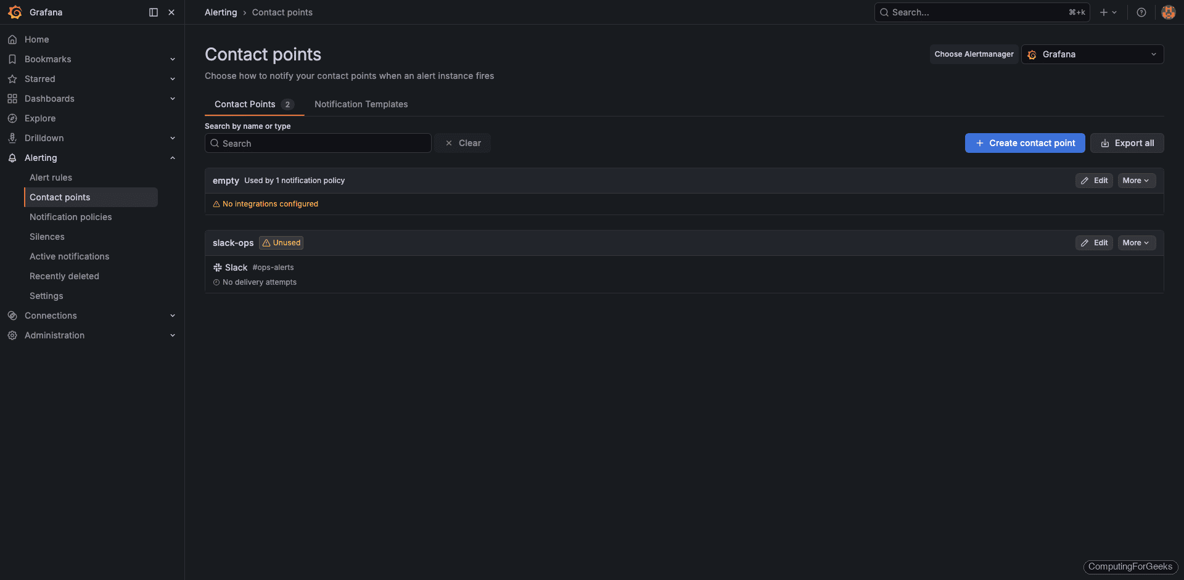Click the user avatar in the top right

tap(1168, 12)
